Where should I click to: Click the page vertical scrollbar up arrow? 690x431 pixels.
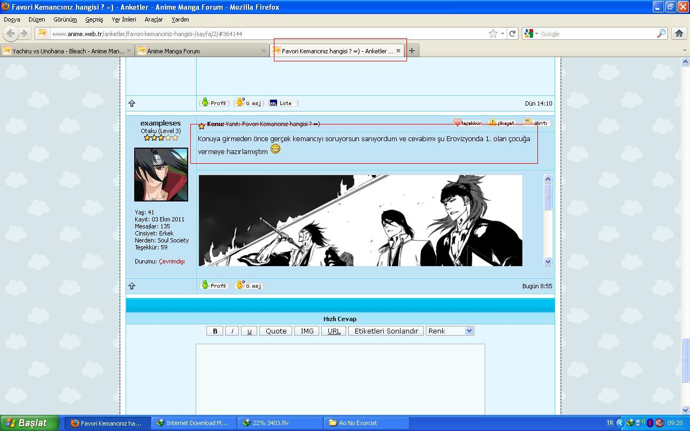coord(685,62)
